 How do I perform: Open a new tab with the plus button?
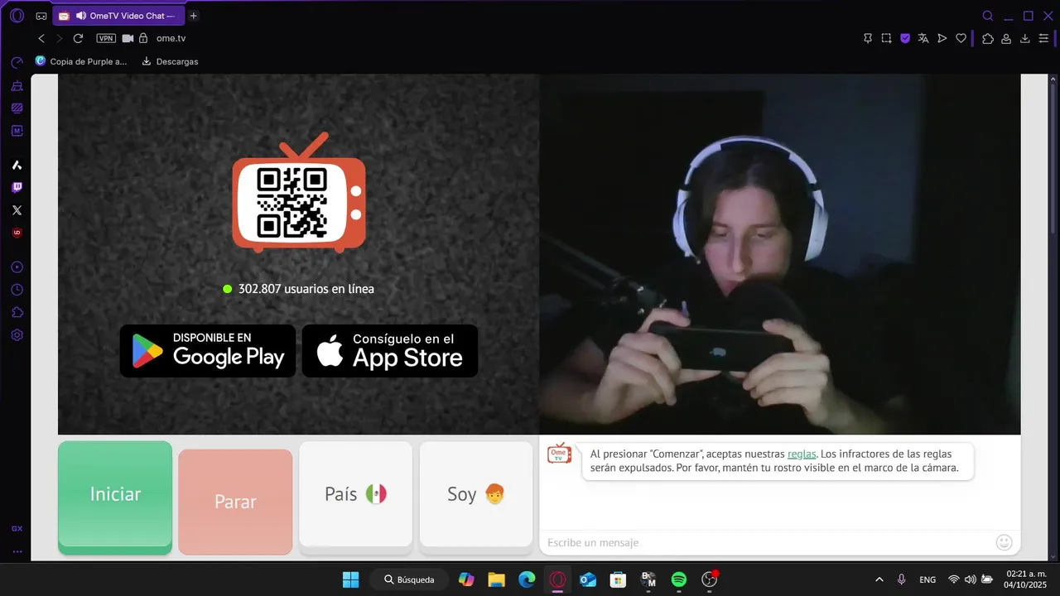(x=193, y=16)
